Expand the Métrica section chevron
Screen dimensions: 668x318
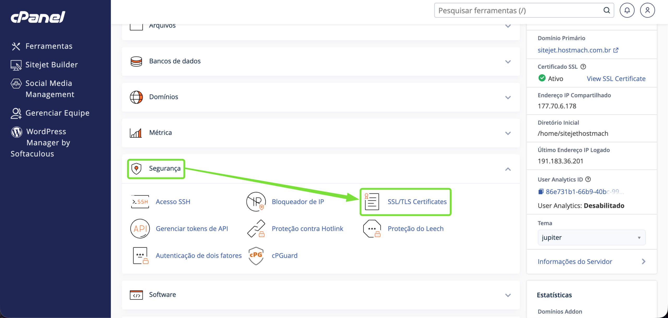508,133
